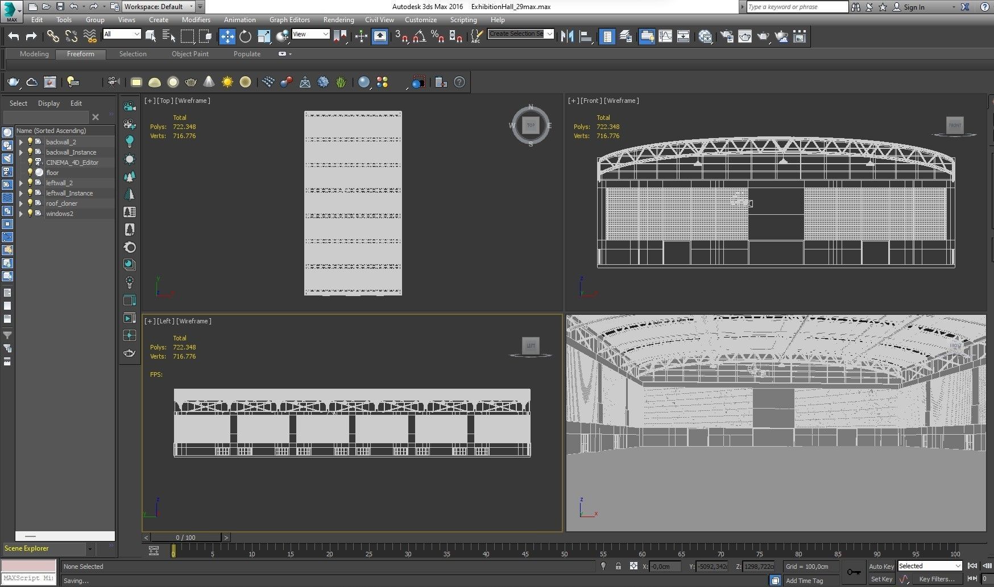Click the Unlink Selection tool
The width and height of the screenshot is (994, 587).
click(71, 36)
